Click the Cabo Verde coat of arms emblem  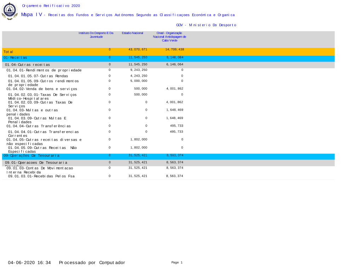click(x=10, y=11)
